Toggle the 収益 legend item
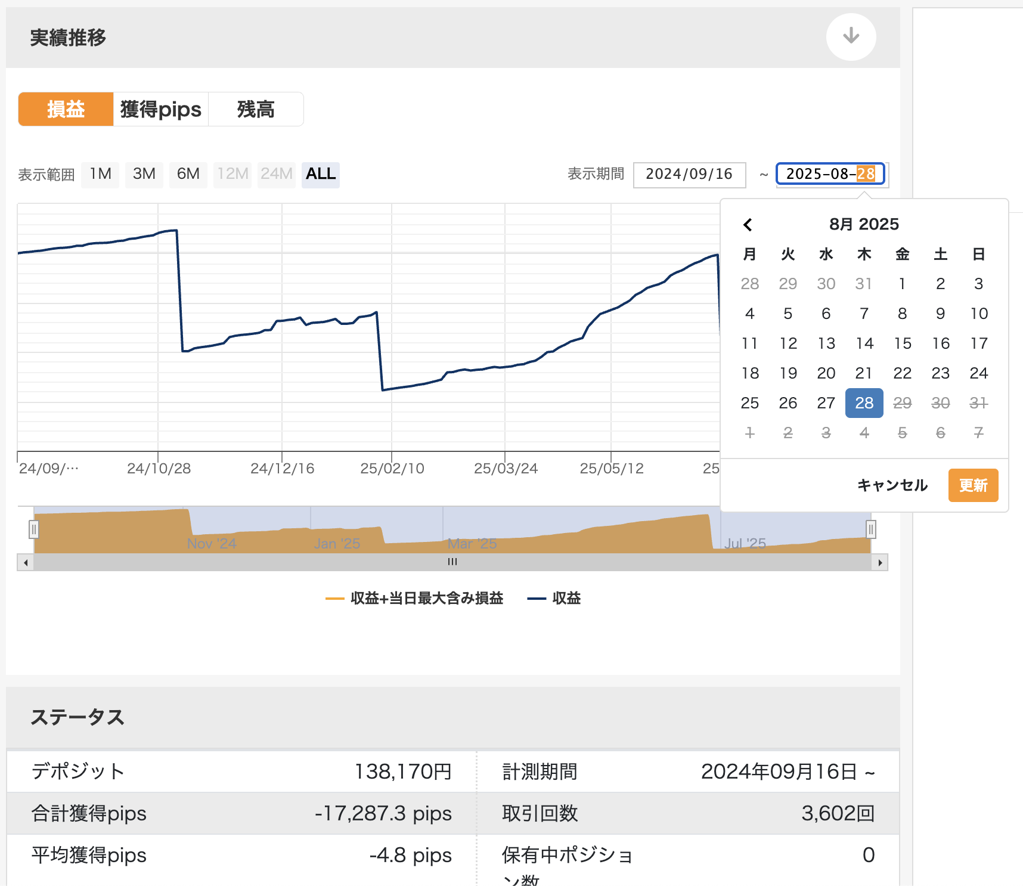The image size is (1023, 886). (x=553, y=598)
